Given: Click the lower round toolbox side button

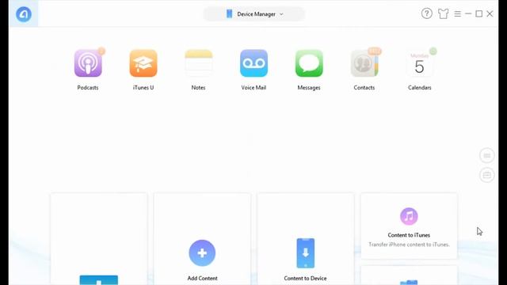Looking at the screenshot, I should pyautogui.click(x=487, y=175).
